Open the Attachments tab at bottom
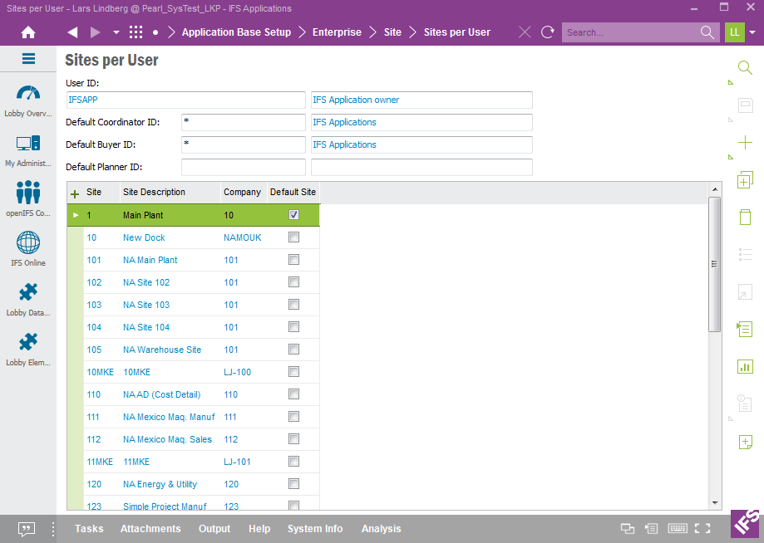This screenshot has width=764, height=543. 150,529
